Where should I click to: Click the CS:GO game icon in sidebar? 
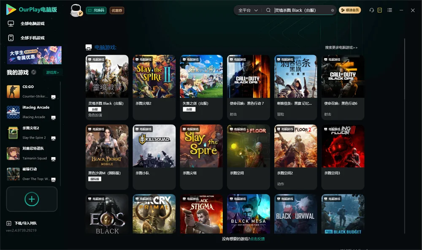(13, 92)
